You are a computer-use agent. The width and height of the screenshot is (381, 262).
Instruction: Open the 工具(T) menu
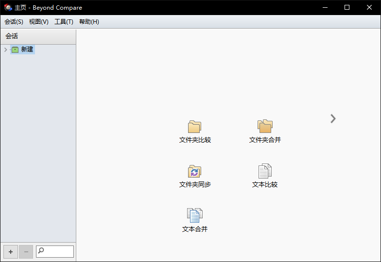tap(64, 22)
